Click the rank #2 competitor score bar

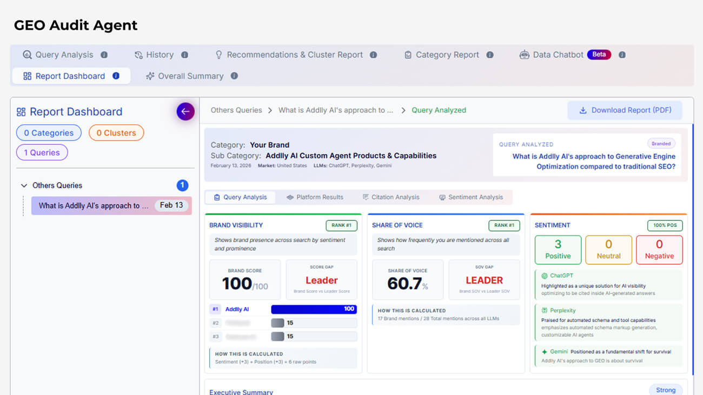point(314,323)
